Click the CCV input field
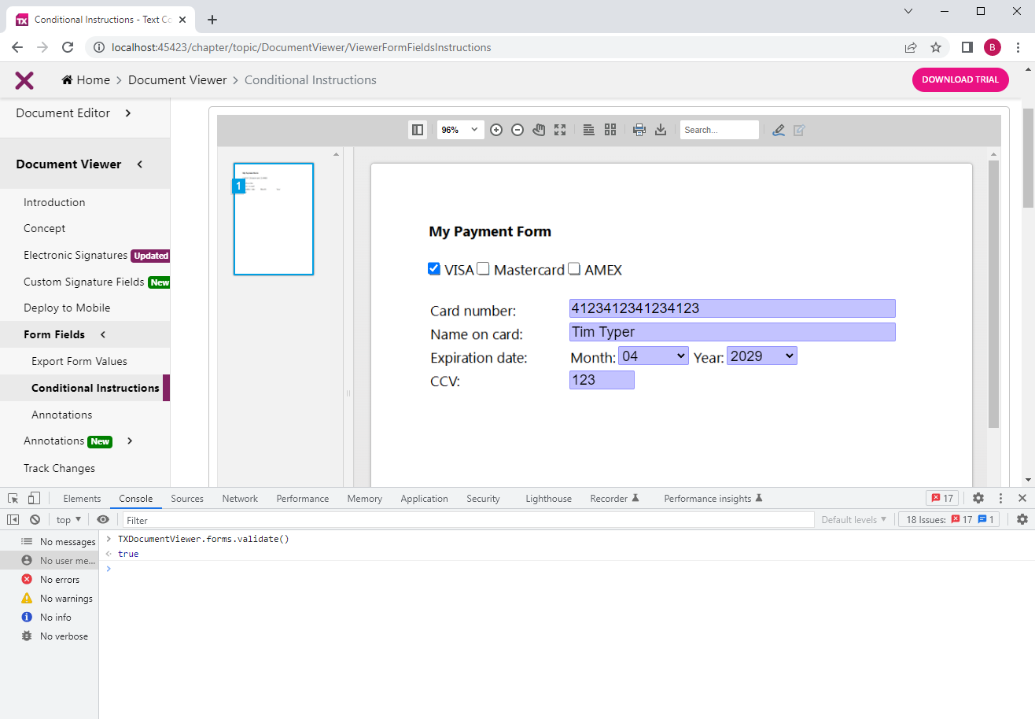 (602, 380)
